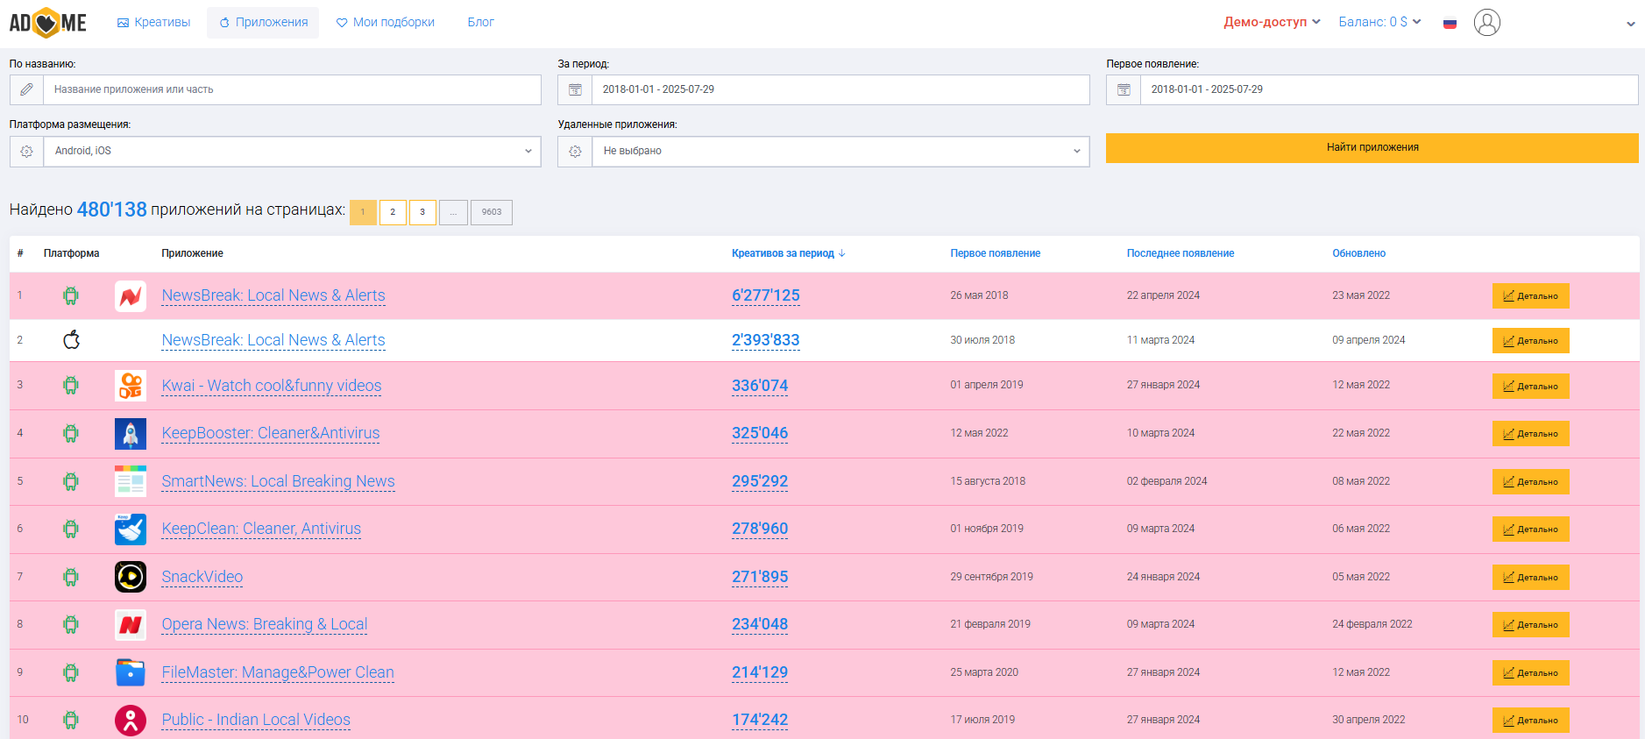Click NewsBreak app icon in row 1
The width and height of the screenshot is (1645, 739).
pyautogui.click(x=131, y=296)
